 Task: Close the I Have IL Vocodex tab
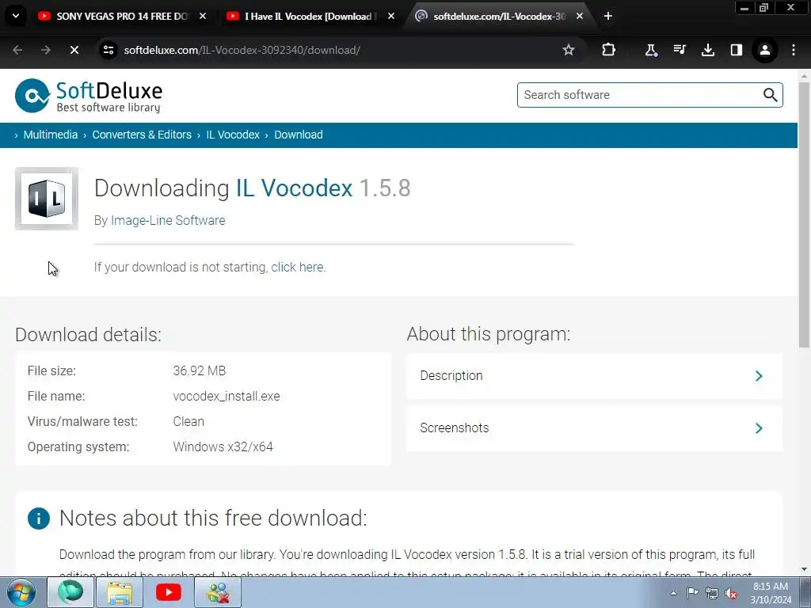click(x=391, y=16)
